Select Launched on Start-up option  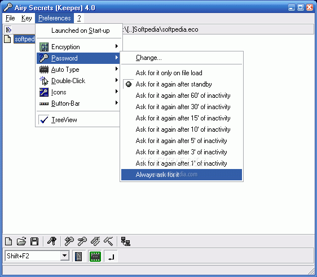pyautogui.click(x=78, y=31)
